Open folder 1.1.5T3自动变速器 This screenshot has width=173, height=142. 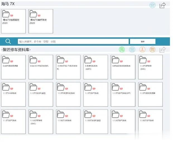(150, 94)
